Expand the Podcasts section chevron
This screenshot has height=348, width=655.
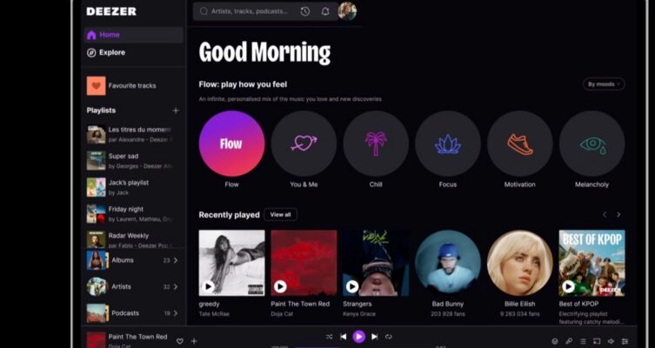[x=176, y=313]
